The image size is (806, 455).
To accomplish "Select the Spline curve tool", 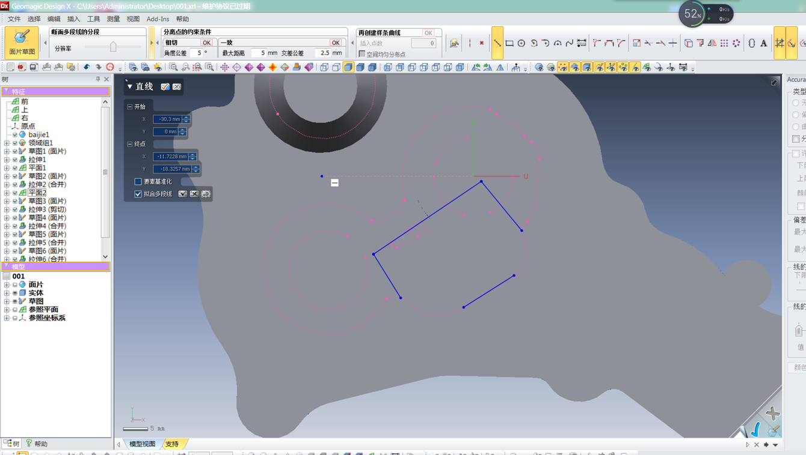I will 570,43.
